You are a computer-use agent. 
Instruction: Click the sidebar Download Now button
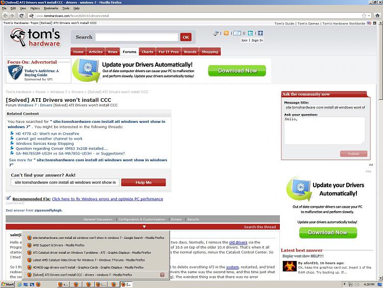[328, 232]
